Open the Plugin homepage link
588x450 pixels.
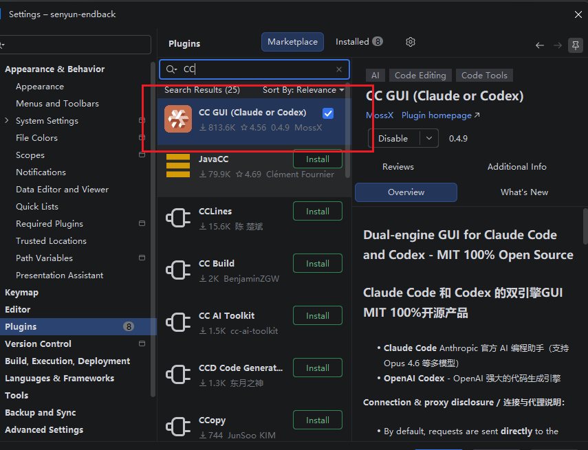tap(440, 115)
